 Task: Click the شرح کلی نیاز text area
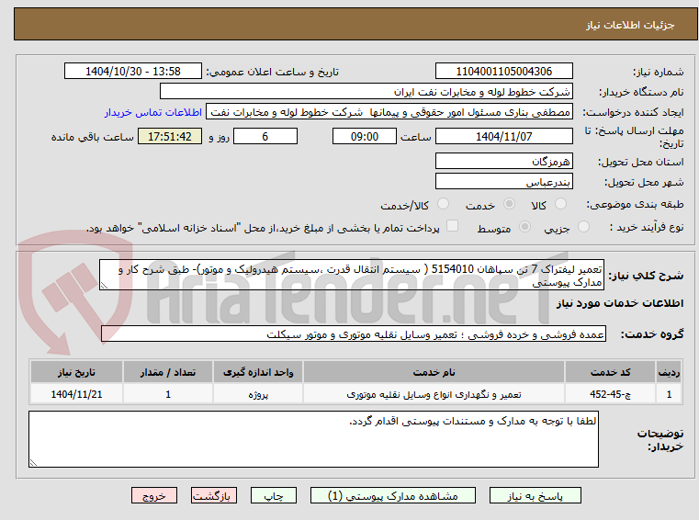(352, 276)
